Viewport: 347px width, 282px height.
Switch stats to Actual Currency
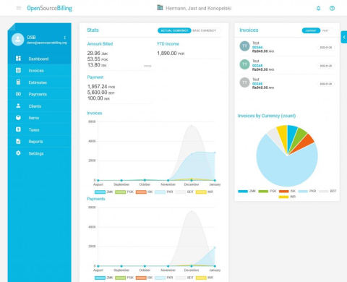[174, 30]
